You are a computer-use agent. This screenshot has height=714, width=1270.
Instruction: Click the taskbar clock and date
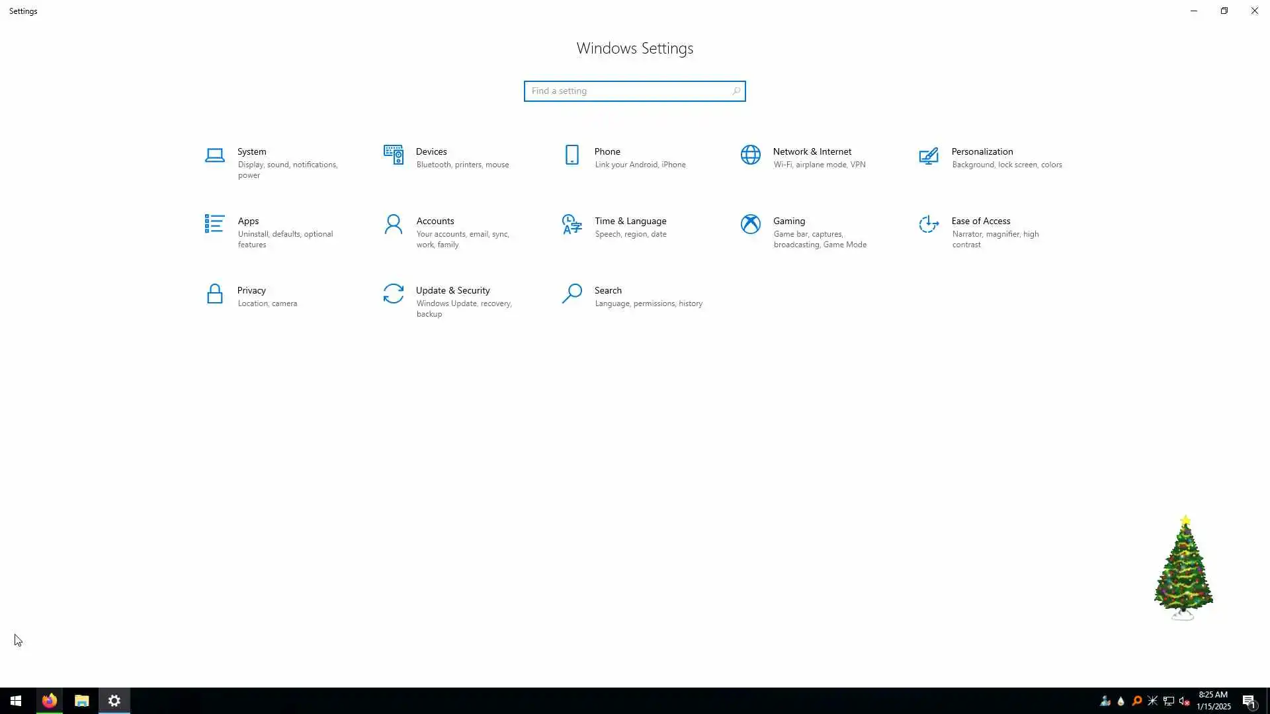tap(1213, 701)
